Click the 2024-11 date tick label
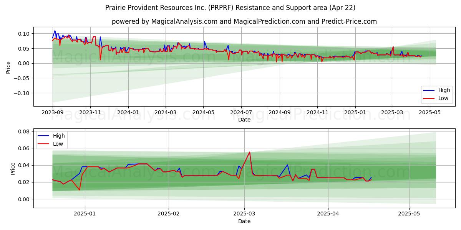 click(317, 112)
